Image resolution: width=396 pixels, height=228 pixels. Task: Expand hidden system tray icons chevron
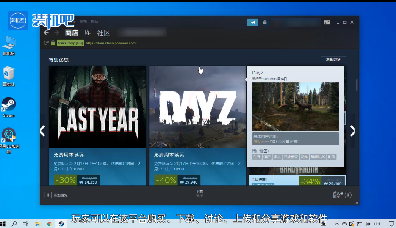click(x=337, y=223)
